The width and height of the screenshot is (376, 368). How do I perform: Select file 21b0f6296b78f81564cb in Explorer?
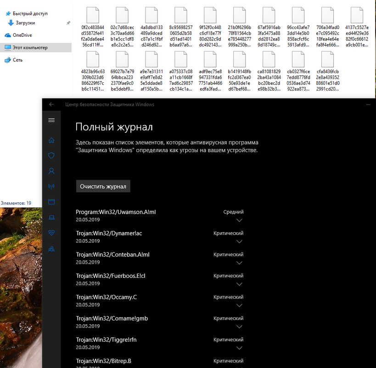[x=240, y=27]
